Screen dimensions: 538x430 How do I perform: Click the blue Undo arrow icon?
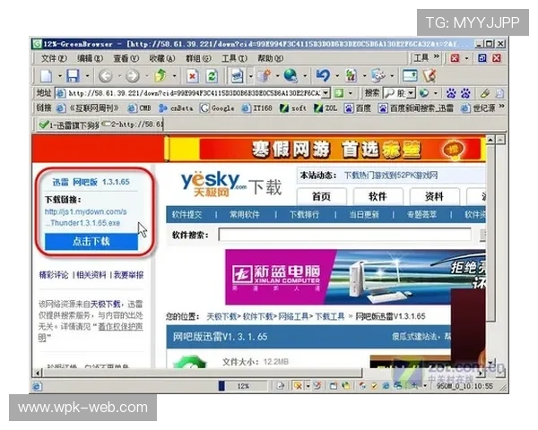[323, 76]
